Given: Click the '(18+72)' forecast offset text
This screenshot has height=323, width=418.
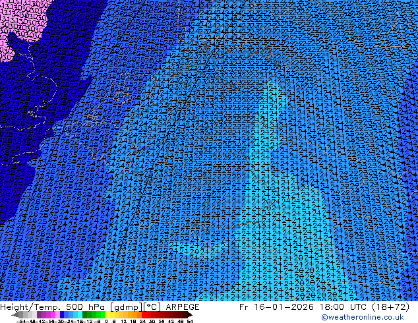Looking at the screenshot, I should tap(390, 307).
